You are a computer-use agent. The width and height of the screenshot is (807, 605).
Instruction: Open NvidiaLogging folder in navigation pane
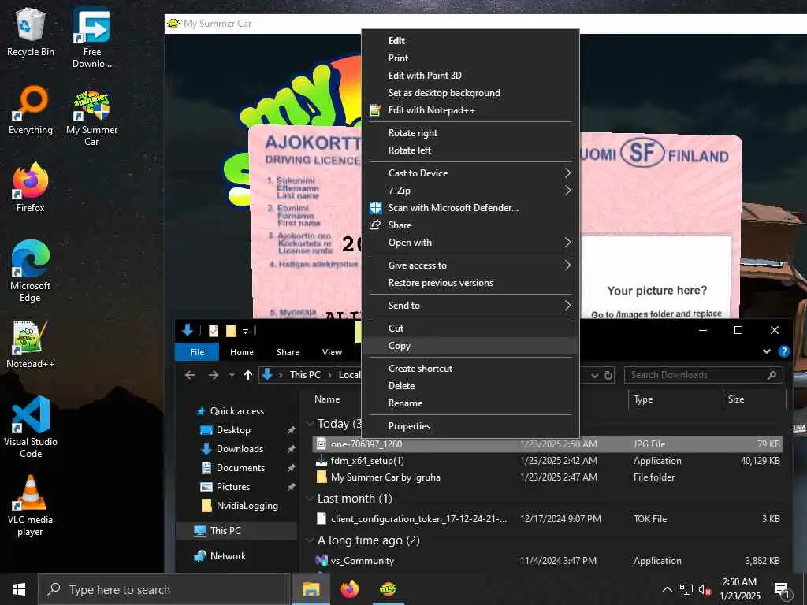pyautogui.click(x=240, y=506)
